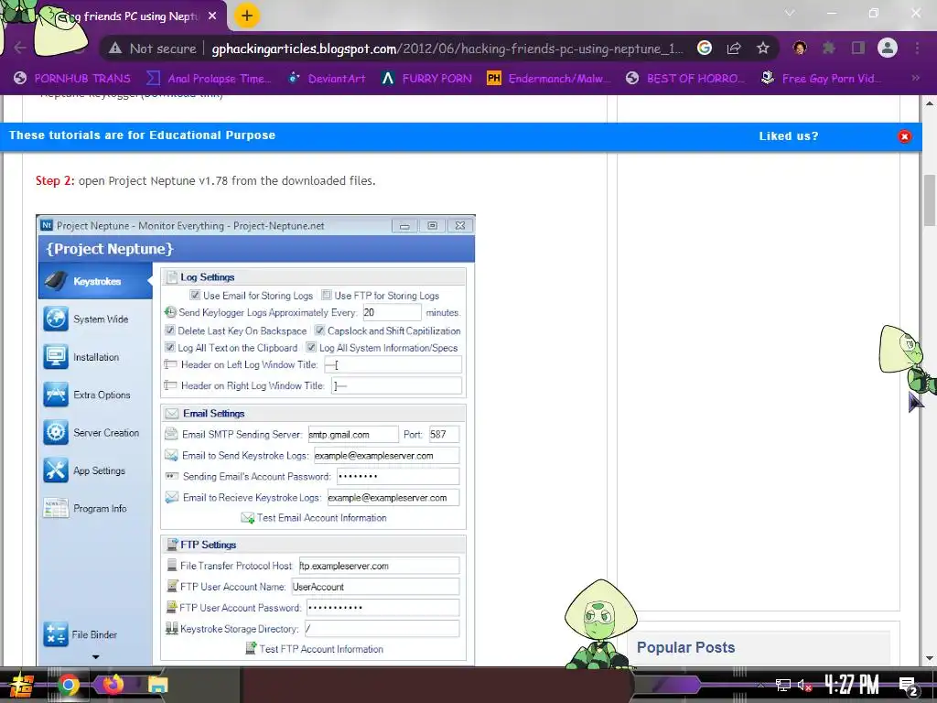Click the 4:27 PM taskbar clock
The height and width of the screenshot is (703, 937).
click(852, 685)
